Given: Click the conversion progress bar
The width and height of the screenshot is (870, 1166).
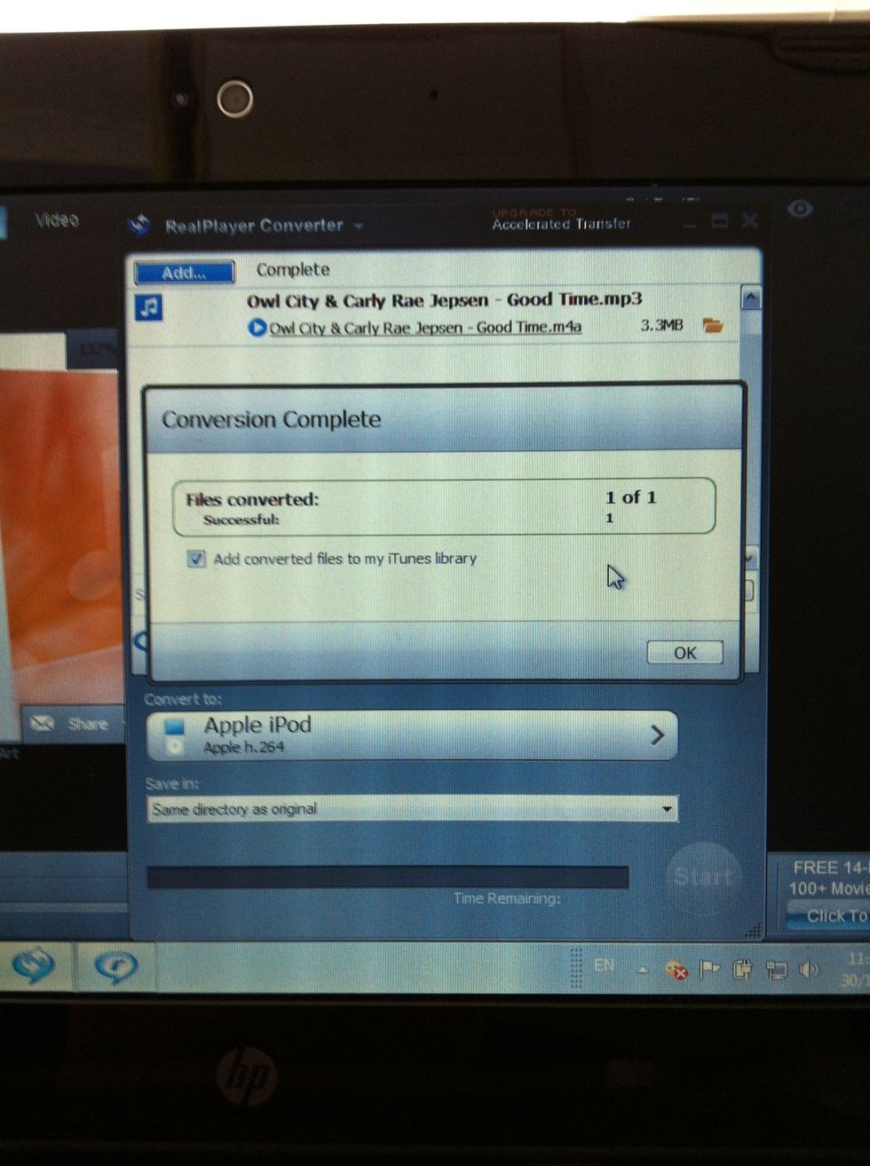Looking at the screenshot, I should [388, 877].
